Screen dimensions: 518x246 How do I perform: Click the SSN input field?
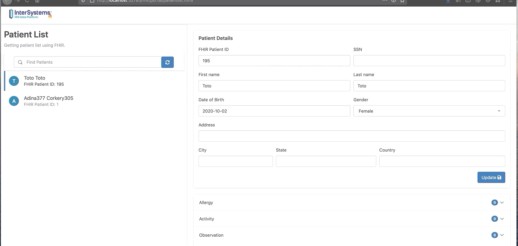coord(429,61)
